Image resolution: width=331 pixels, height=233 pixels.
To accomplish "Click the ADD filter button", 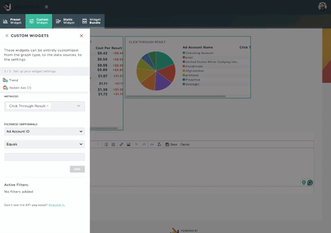I will 77,169.
